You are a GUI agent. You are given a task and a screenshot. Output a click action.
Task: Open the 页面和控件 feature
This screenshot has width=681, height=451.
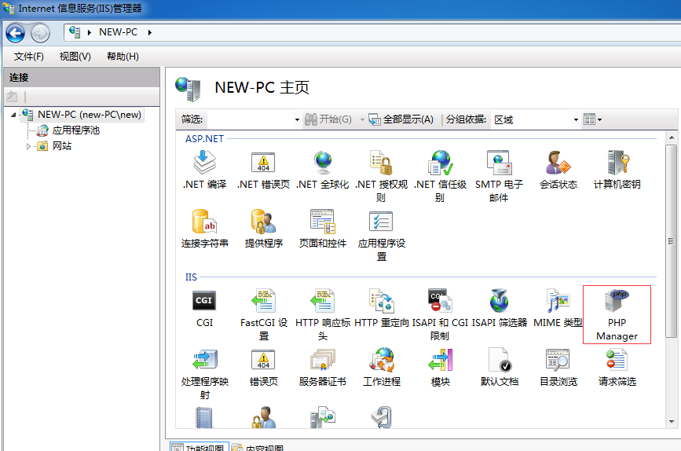[322, 229]
